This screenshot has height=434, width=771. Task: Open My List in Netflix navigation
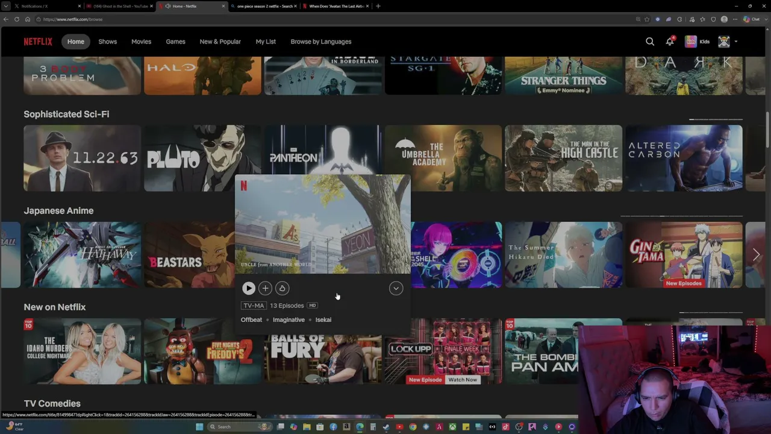(266, 42)
